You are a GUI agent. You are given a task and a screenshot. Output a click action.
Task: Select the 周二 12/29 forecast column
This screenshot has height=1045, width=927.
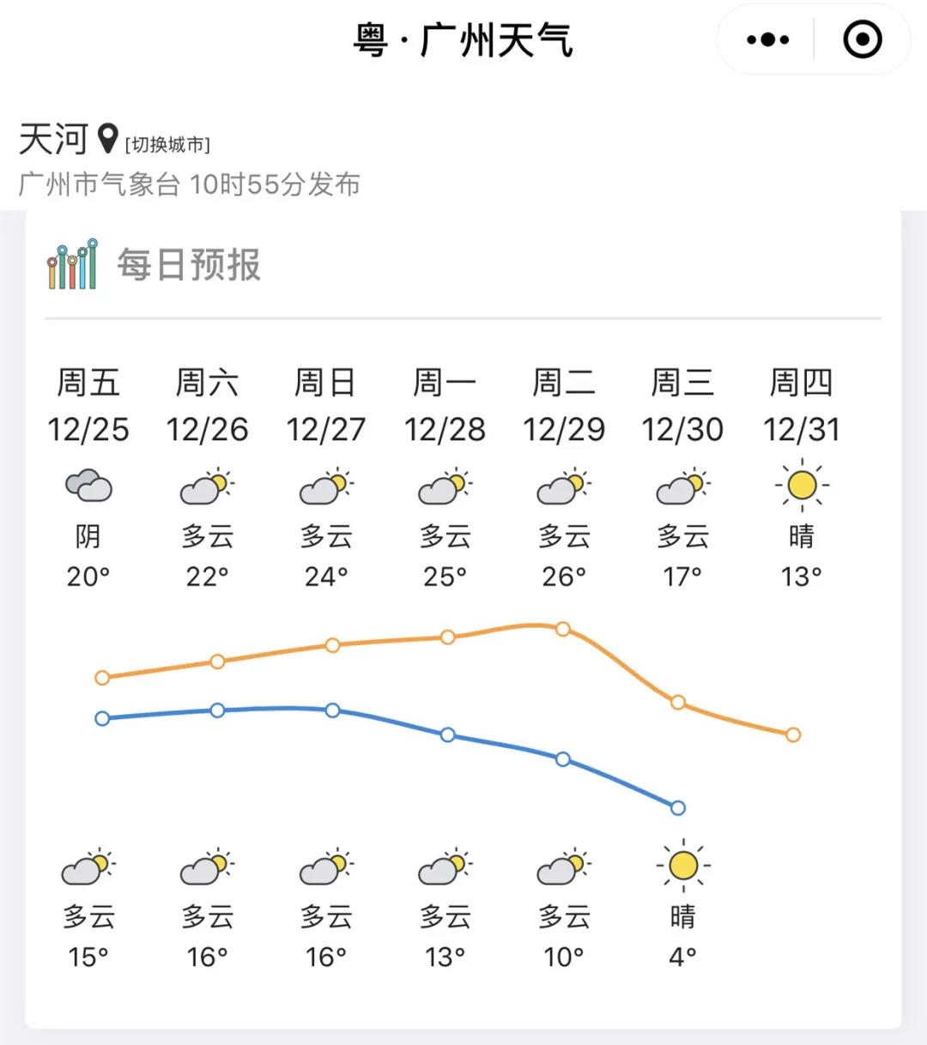pyautogui.click(x=564, y=405)
